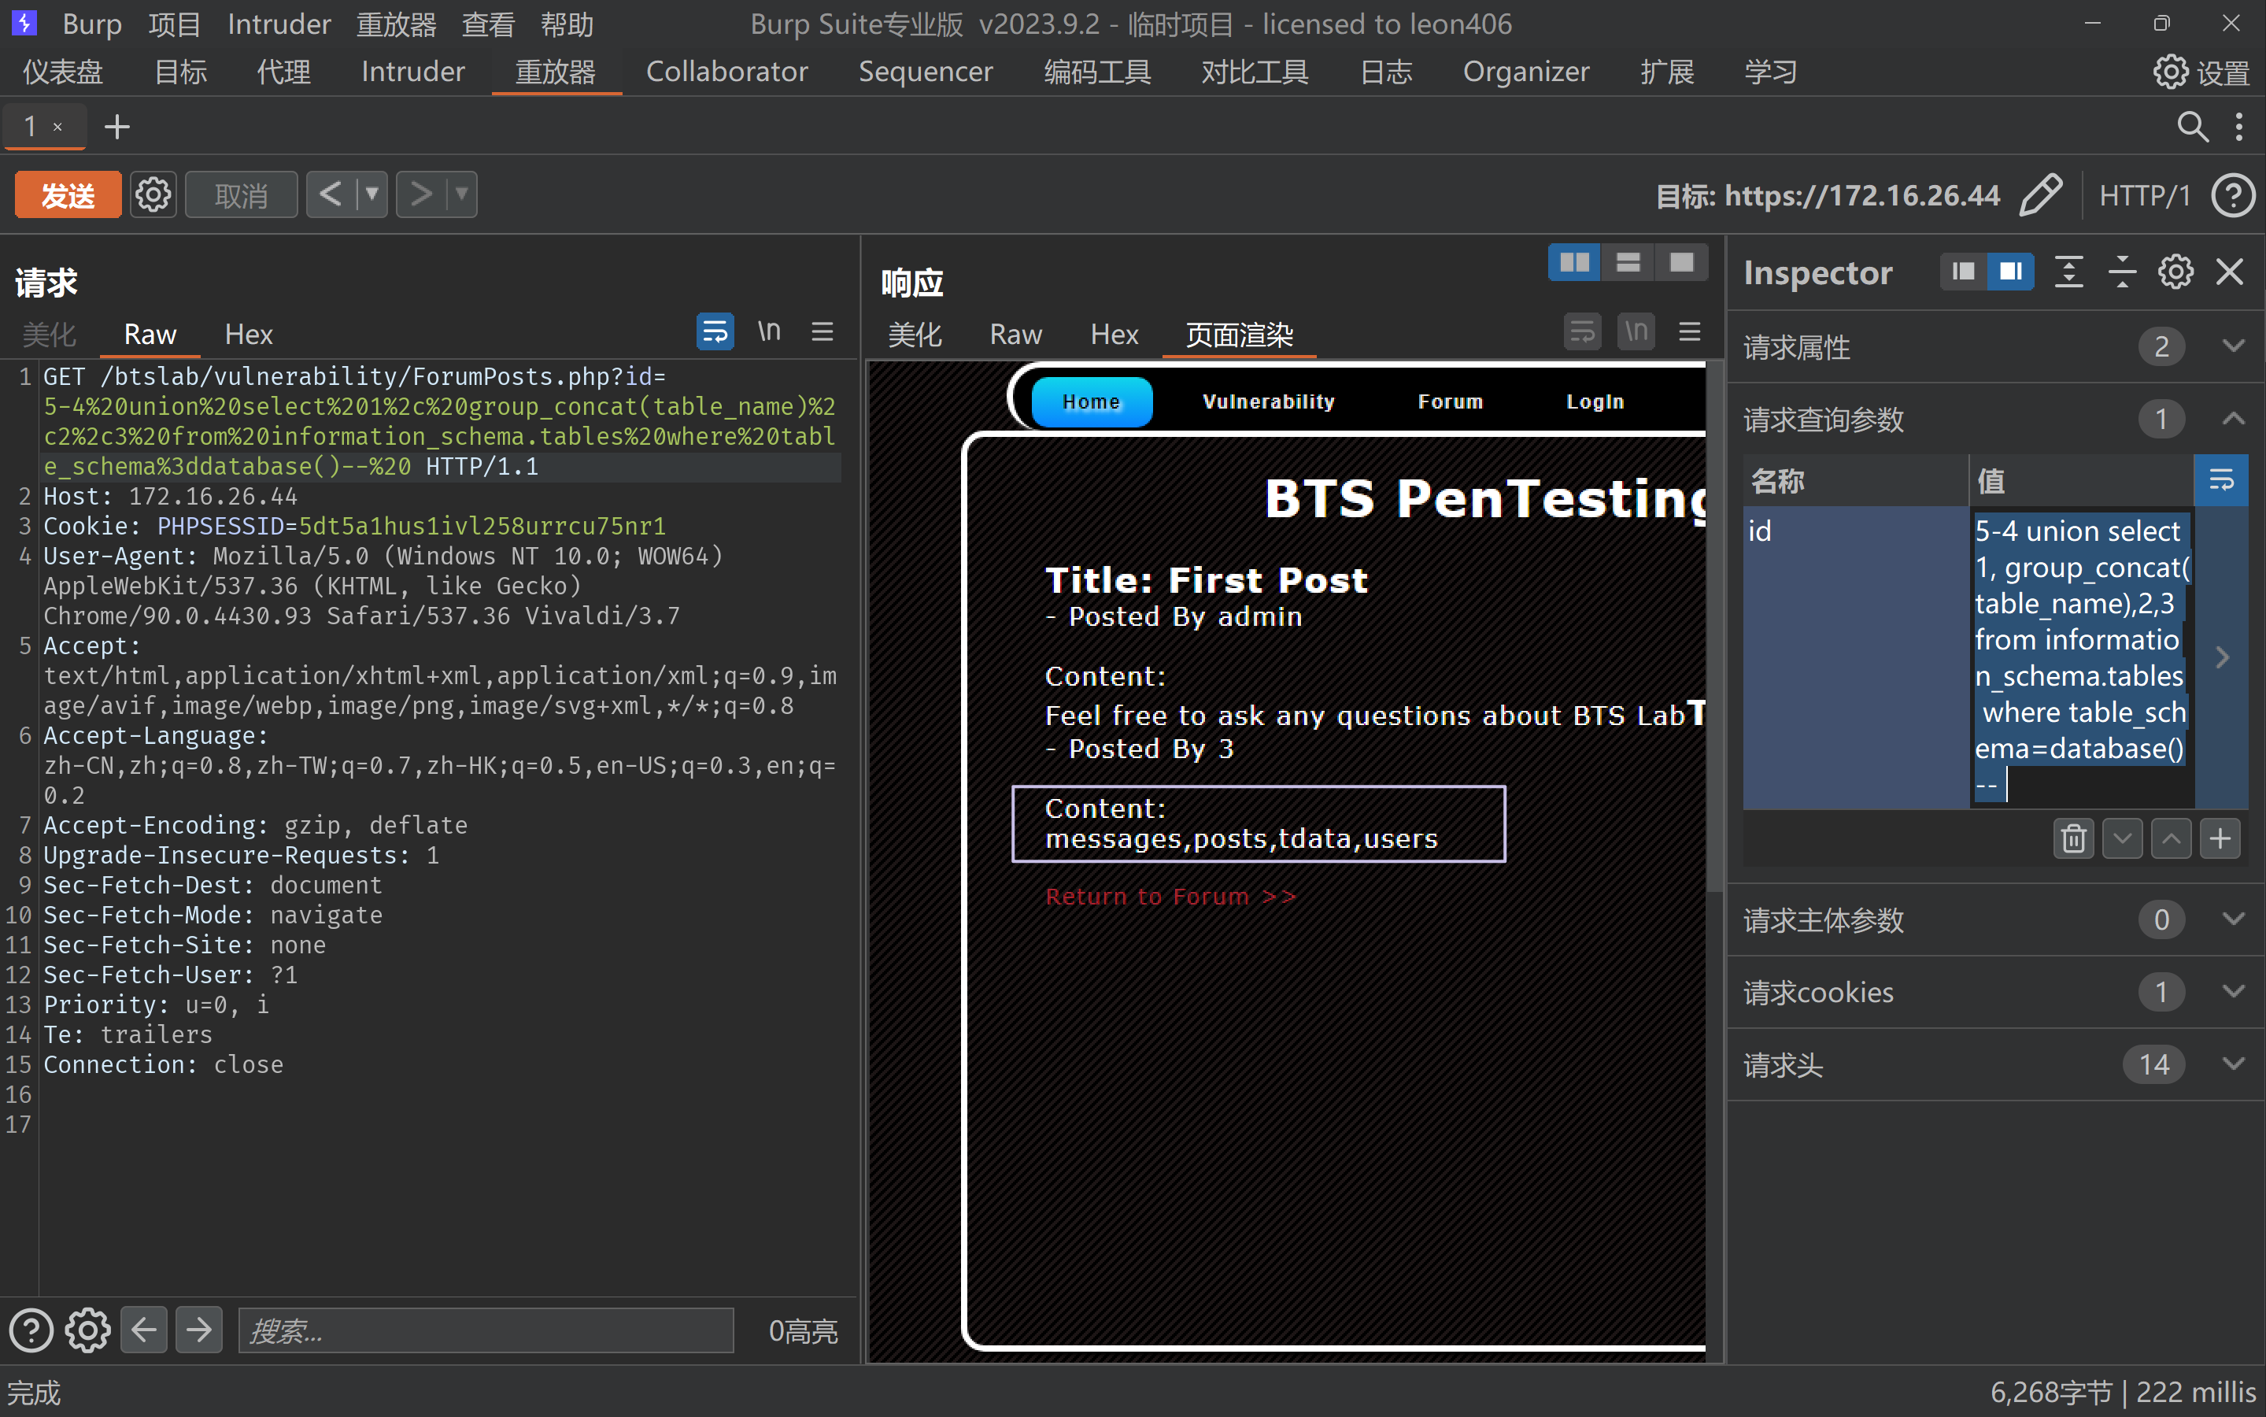Image resolution: width=2266 pixels, height=1417 pixels.
Task: Collapse the 请求查询参数 section
Action: pos(2233,419)
